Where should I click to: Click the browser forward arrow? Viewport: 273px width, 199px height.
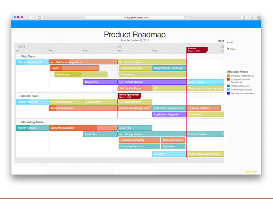[32, 17]
